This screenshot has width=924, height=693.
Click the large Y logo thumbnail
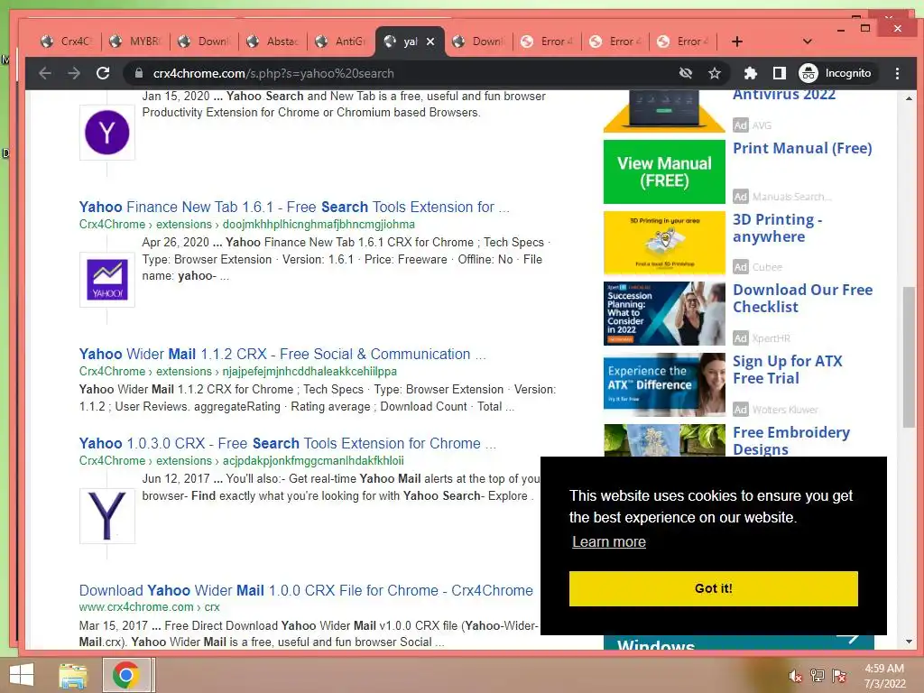pyautogui.click(x=107, y=515)
